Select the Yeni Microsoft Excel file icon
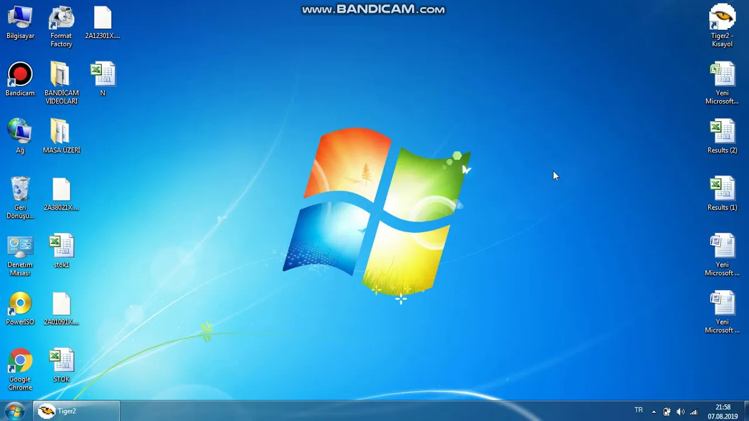The image size is (749, 421). point(722,83)
